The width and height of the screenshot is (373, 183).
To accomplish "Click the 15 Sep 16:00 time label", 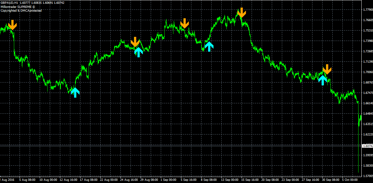I will 250,180.
